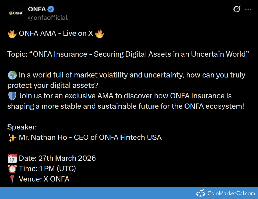Open the @onfaofficial handle link
This screenshot has width=258, height=199.
pyautogui.click(x=48, y=18)
